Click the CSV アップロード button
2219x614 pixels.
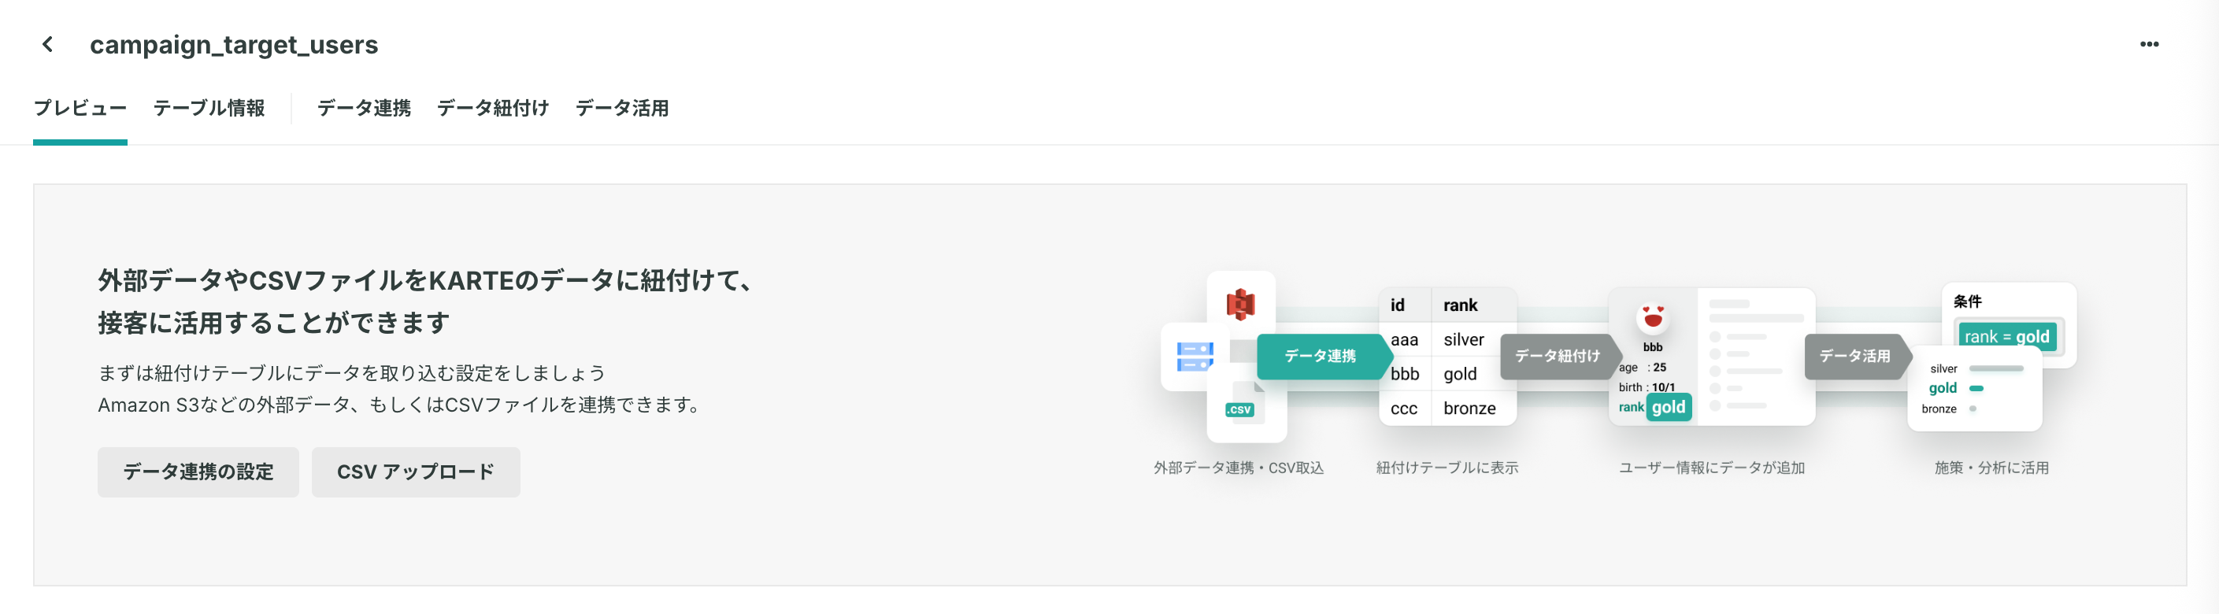[x=415, y=472]
